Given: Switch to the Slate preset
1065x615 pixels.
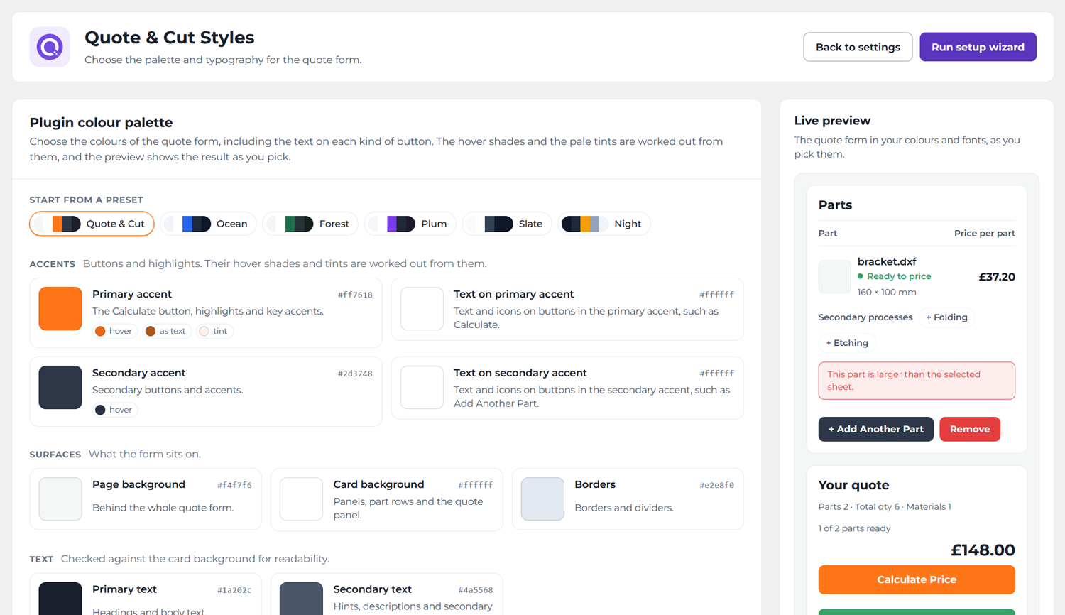Looking at the screenshot, I should [507, 224].
